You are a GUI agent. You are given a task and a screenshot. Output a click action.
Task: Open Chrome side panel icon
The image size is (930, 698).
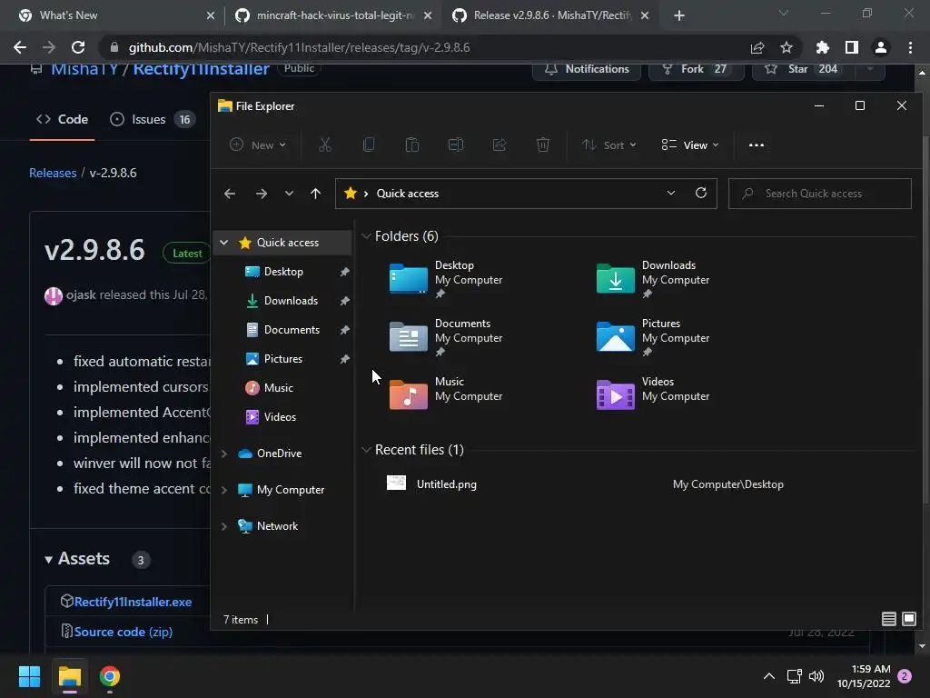(x=851, y=47)
